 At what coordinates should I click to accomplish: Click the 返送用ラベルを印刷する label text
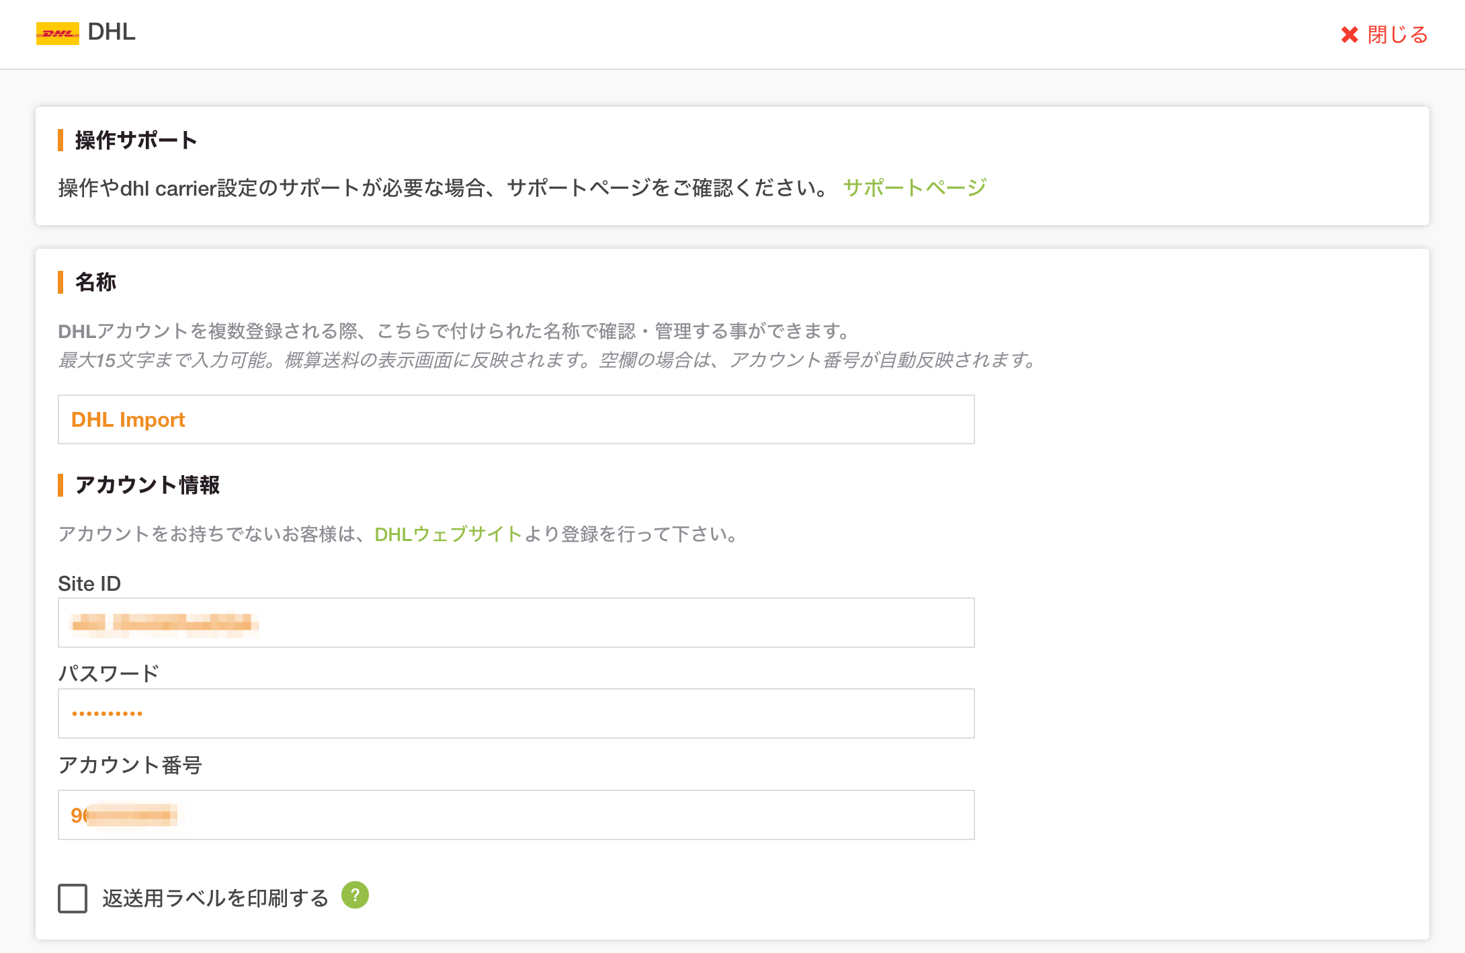215,898
